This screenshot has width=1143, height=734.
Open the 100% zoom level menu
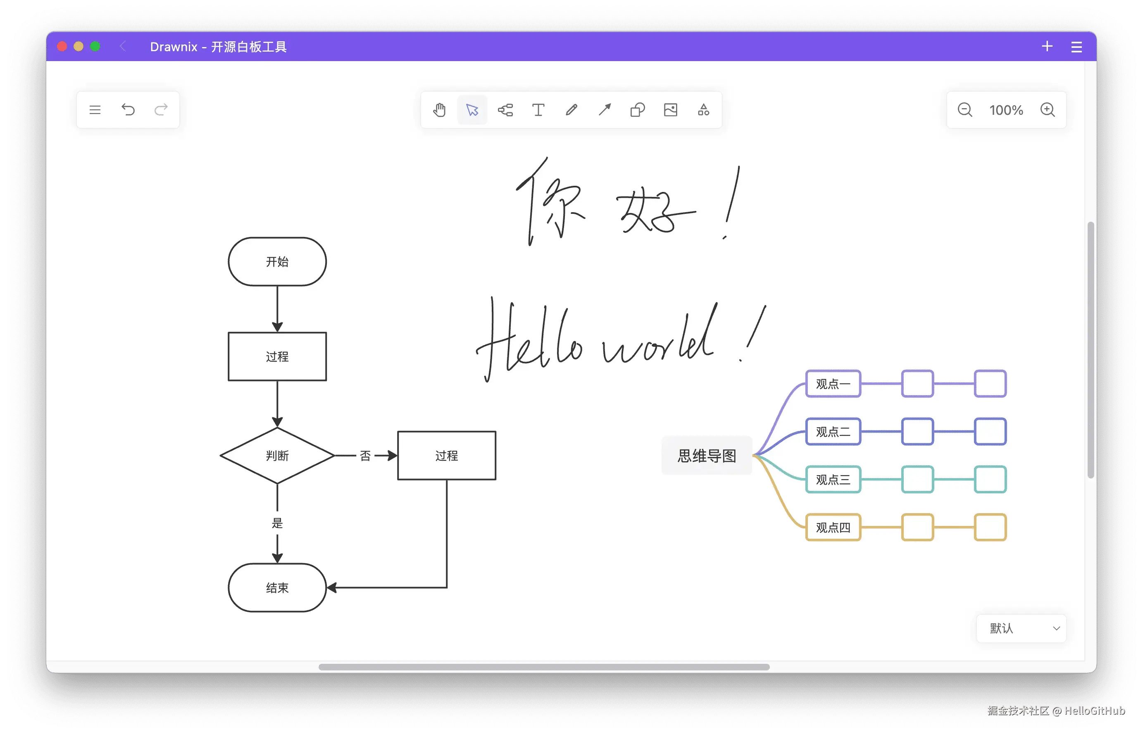pyautogui.click(x=1006, y=110)
